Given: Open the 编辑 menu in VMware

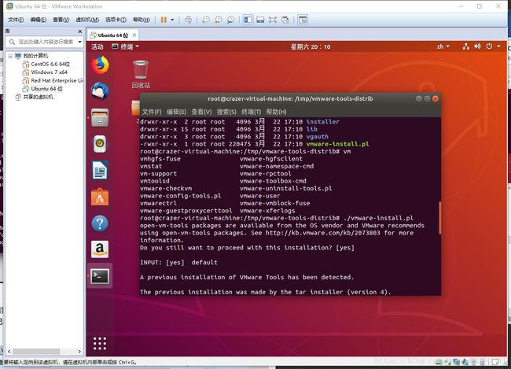Looking at the screenshot, I should click(39, 20).
